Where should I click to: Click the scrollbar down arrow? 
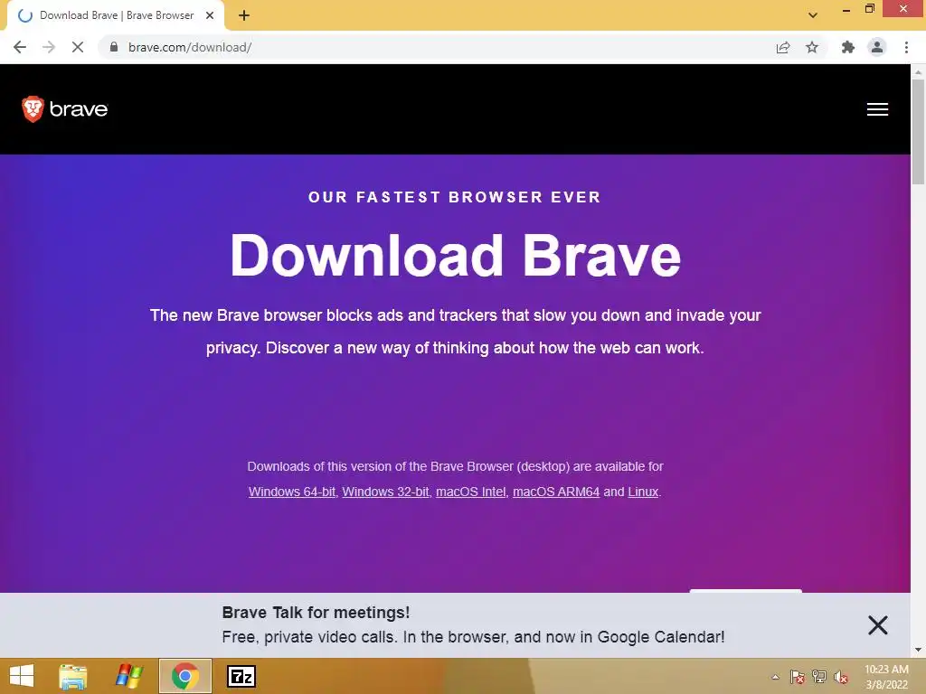918,651
